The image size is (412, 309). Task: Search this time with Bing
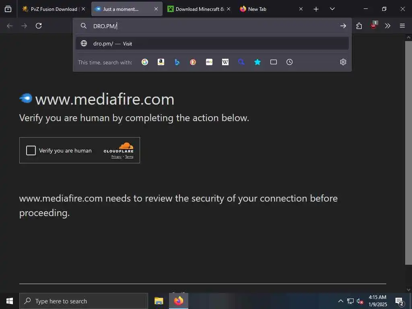coord(177,62)
